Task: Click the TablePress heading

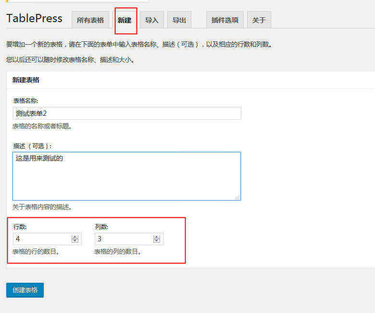Action: click(35, 18)
